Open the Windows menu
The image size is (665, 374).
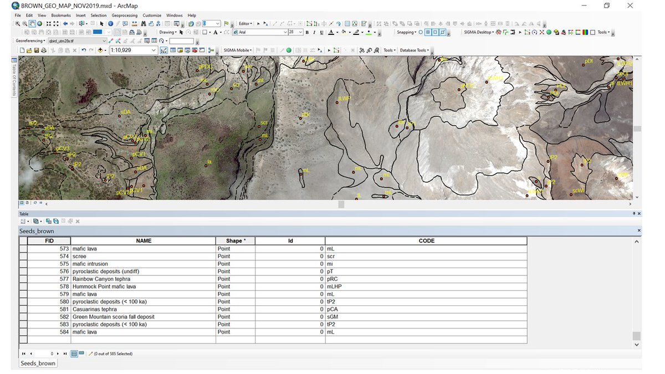tap(174, 16)
